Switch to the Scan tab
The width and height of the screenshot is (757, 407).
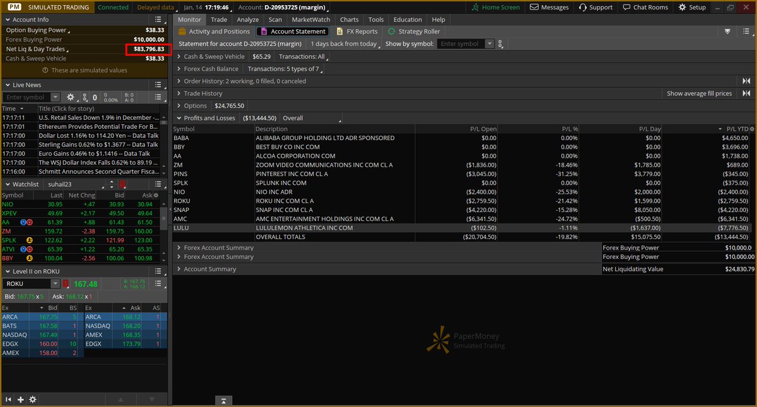pos(275,20)
